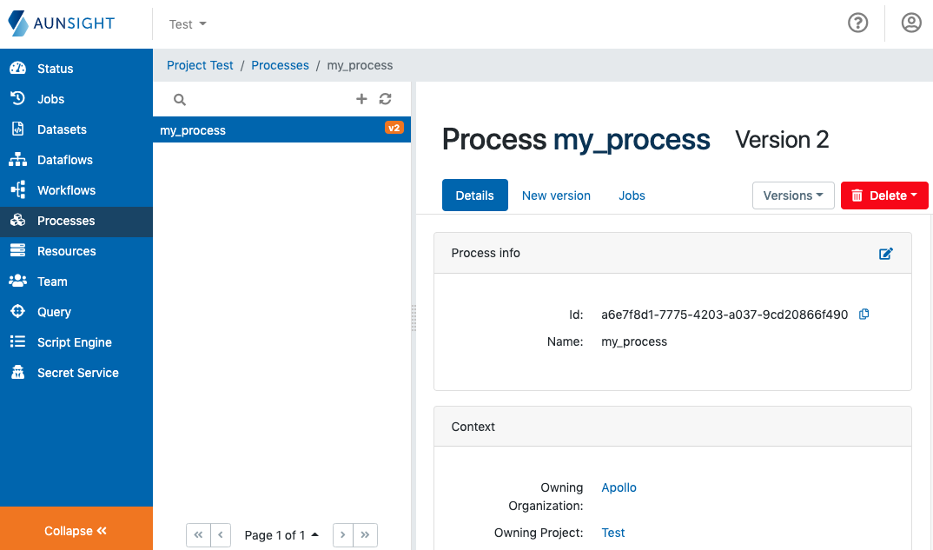Open the Versions dropdown
933x550 pixels.
[792, 195]
